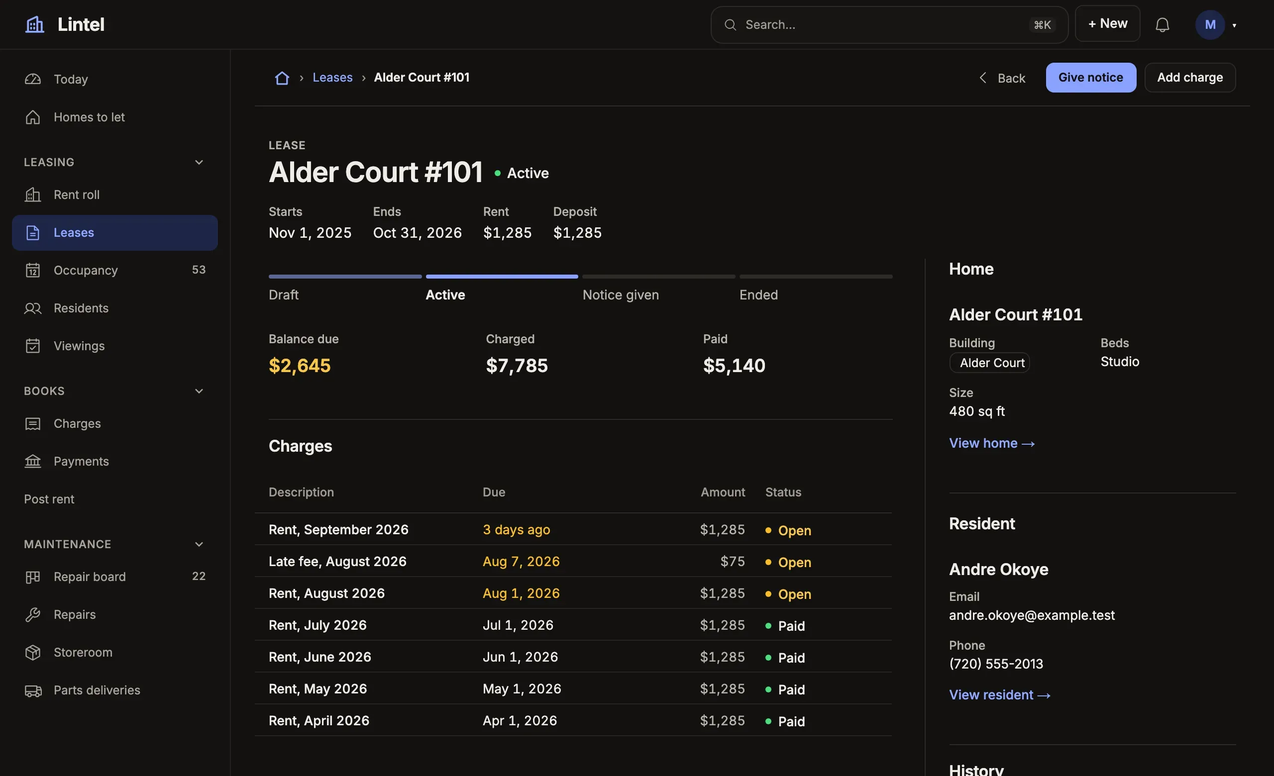Viewport: 1274px width, 776px height.
Task: Click the $2,645 balance due value
Action: (x=300, y=366)
